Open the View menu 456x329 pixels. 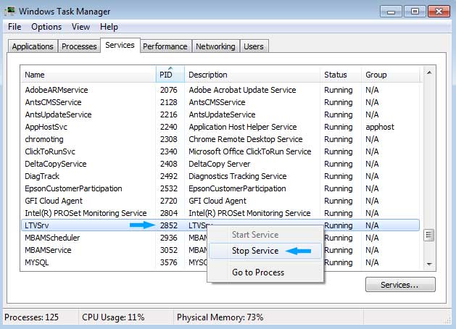tap(80, 27)
